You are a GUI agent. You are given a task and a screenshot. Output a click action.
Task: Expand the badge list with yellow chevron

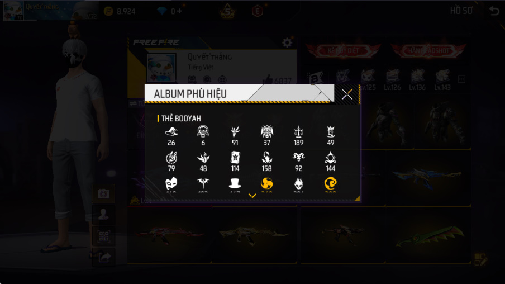(x=252, y=196)
